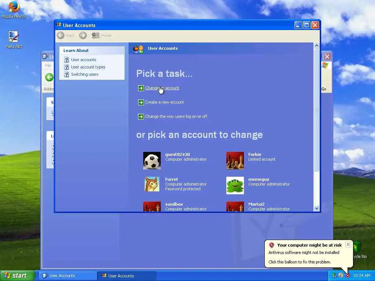Click the shield icon in security balloon
This screenshot has height=281, width=375.
(271, 245)
